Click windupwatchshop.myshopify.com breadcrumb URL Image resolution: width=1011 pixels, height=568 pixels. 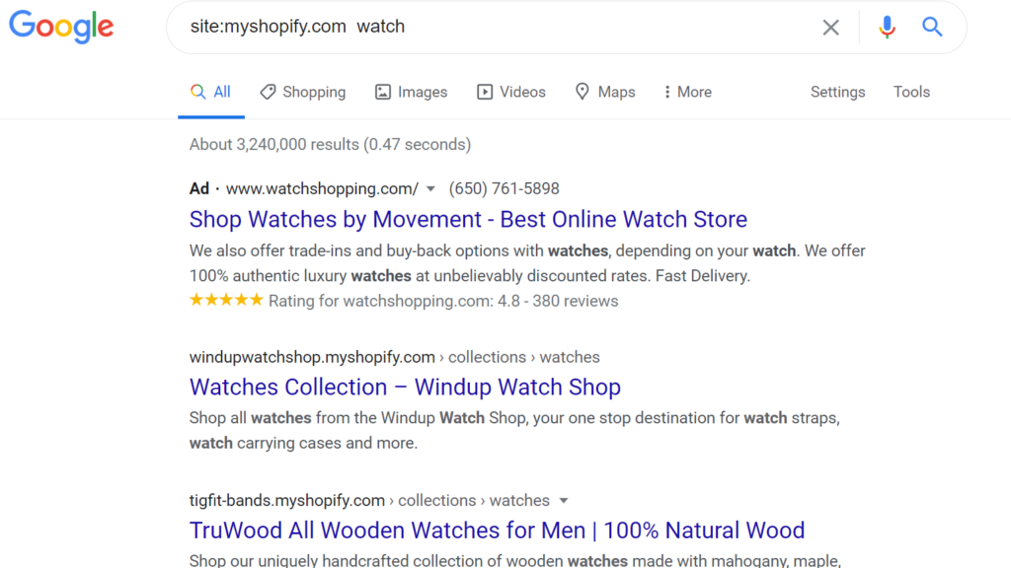tap(312, 357)
